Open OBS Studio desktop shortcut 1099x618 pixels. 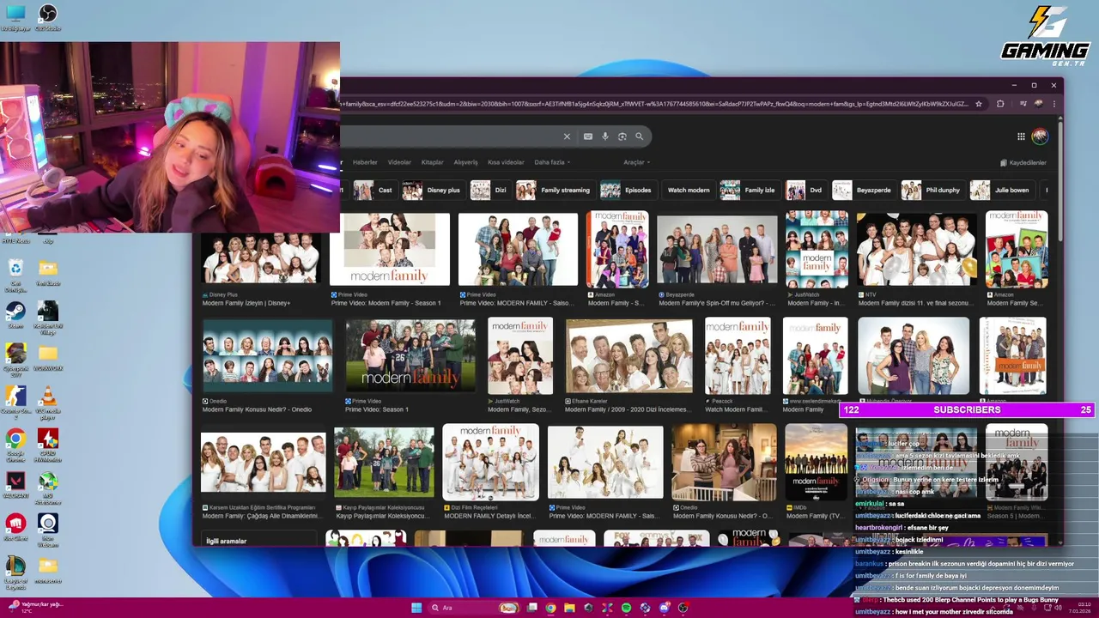(x=48, y=17)
